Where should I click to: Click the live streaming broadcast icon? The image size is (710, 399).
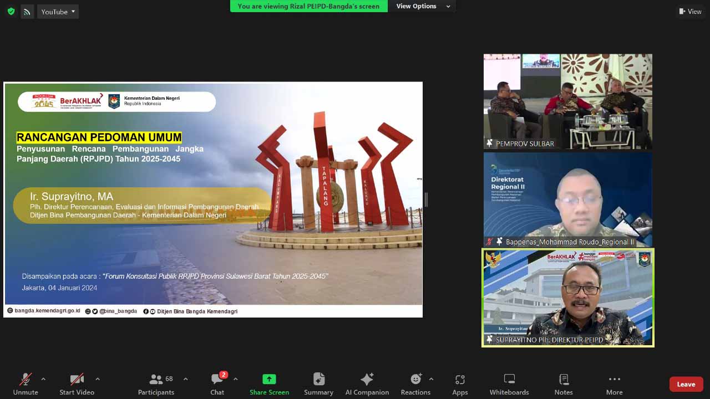(27, 12)
